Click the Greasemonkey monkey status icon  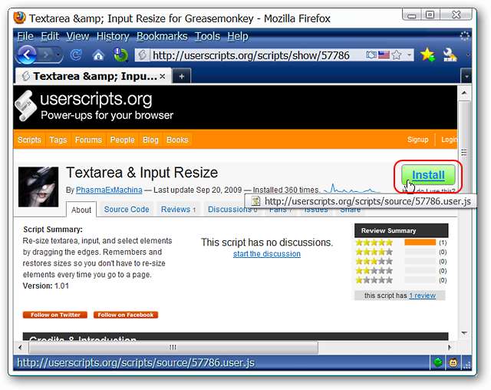(453, 363)
